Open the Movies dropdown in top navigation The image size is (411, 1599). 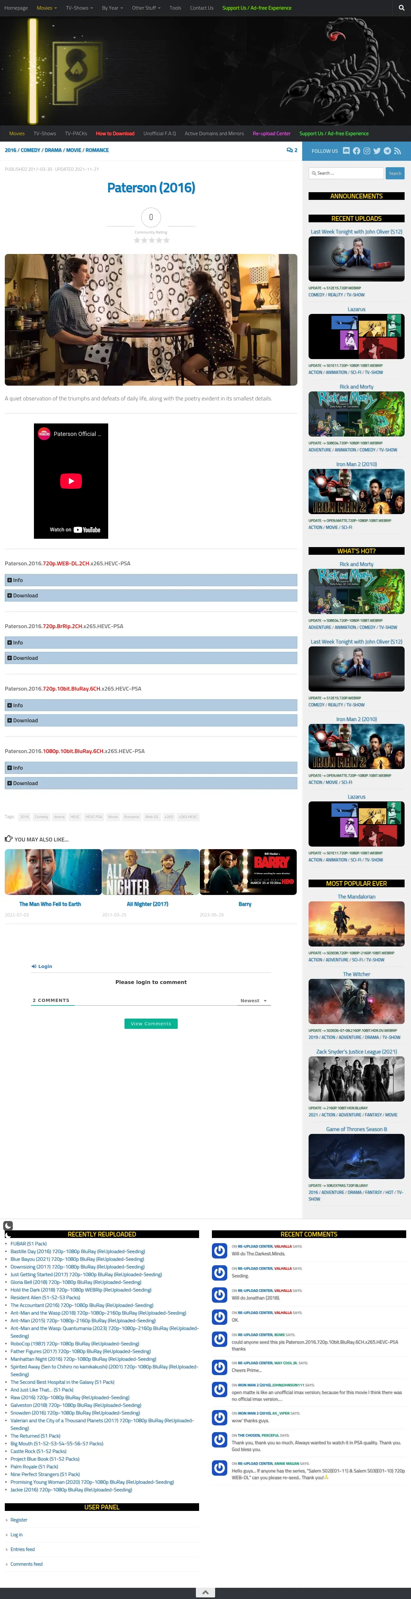pyautogui.click(x=46, y=8)
